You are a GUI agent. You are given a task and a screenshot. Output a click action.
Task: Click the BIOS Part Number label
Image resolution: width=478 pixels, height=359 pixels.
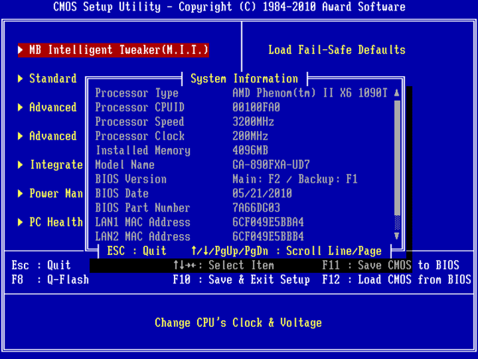[143, 208]
